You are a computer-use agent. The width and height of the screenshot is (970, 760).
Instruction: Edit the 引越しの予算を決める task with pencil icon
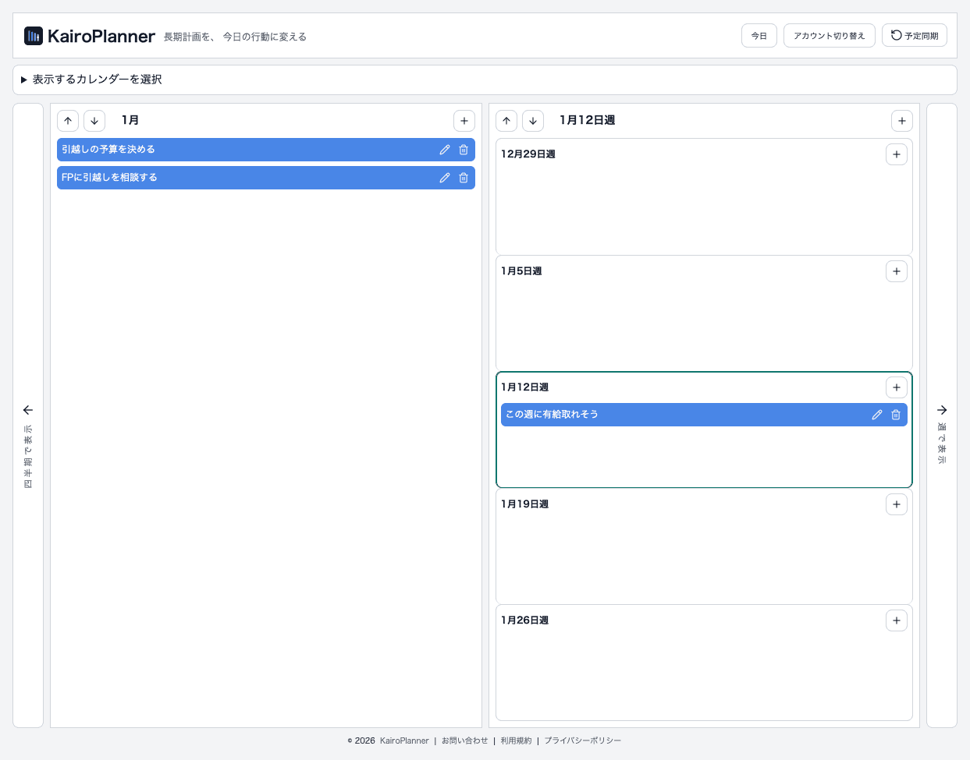(x=444, y=149)
